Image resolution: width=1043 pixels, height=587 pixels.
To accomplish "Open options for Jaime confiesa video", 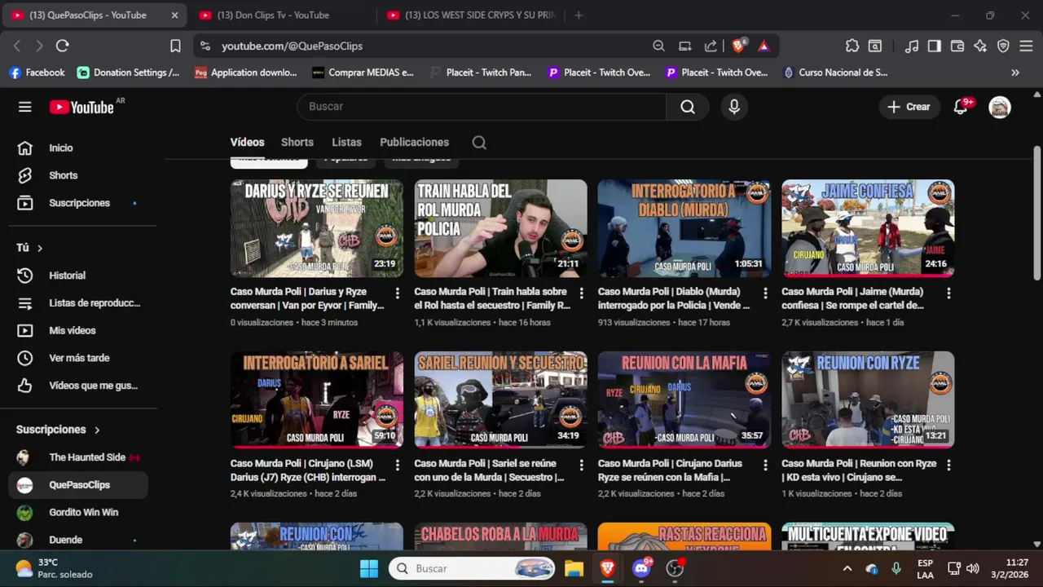I will click(x=948, y=293).
